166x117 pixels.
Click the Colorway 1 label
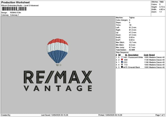(15, 15)
